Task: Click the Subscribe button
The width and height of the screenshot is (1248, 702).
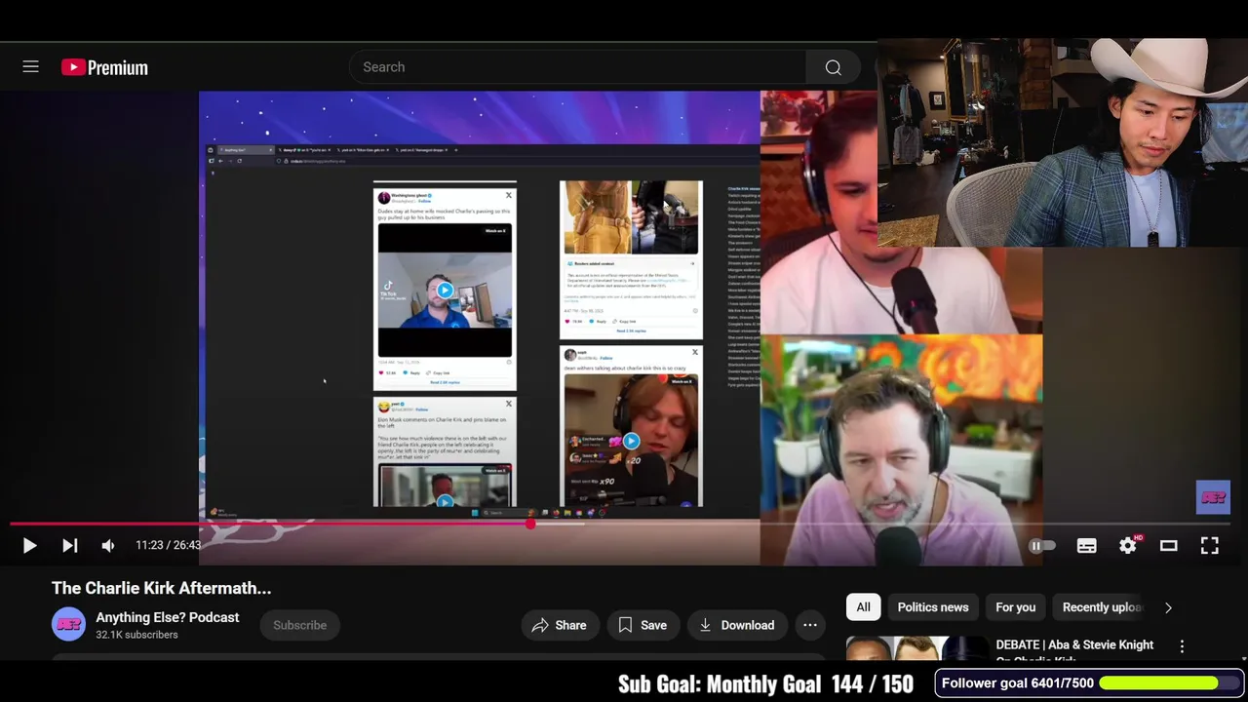Action: 299,625
